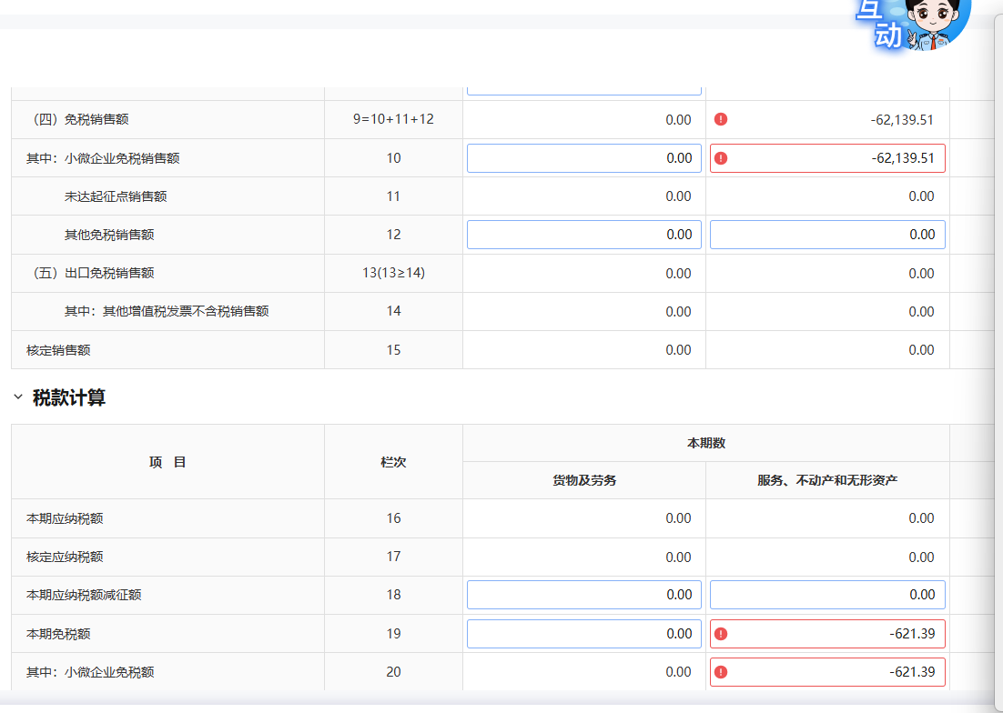Click the 货物及劳务 column header

click(x=584, y=480)
